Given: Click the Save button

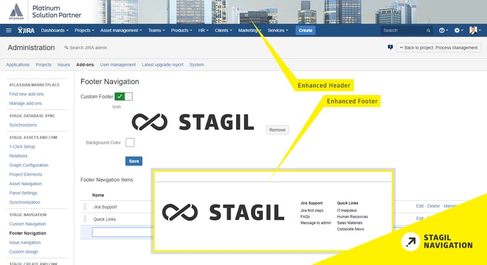Looking at the screenshot, I should 134,161.
